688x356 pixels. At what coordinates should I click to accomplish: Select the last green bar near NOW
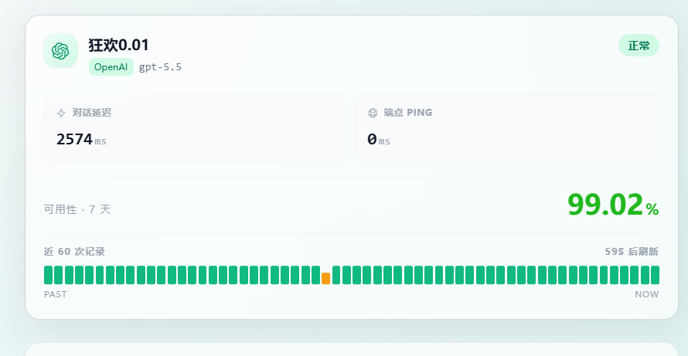click(x=655, y=275)
